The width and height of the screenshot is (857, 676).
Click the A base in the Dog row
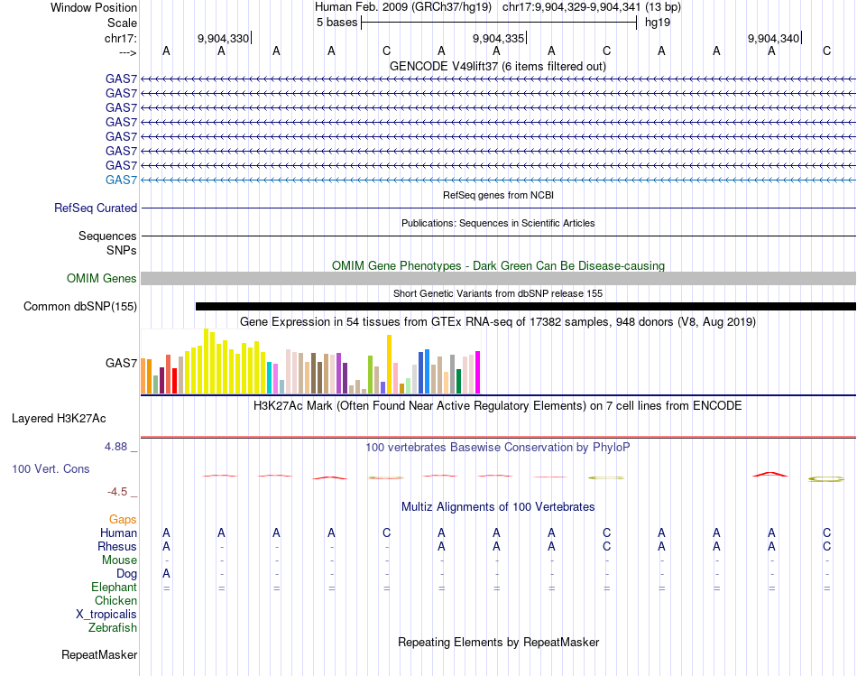[x=166, y=574]
